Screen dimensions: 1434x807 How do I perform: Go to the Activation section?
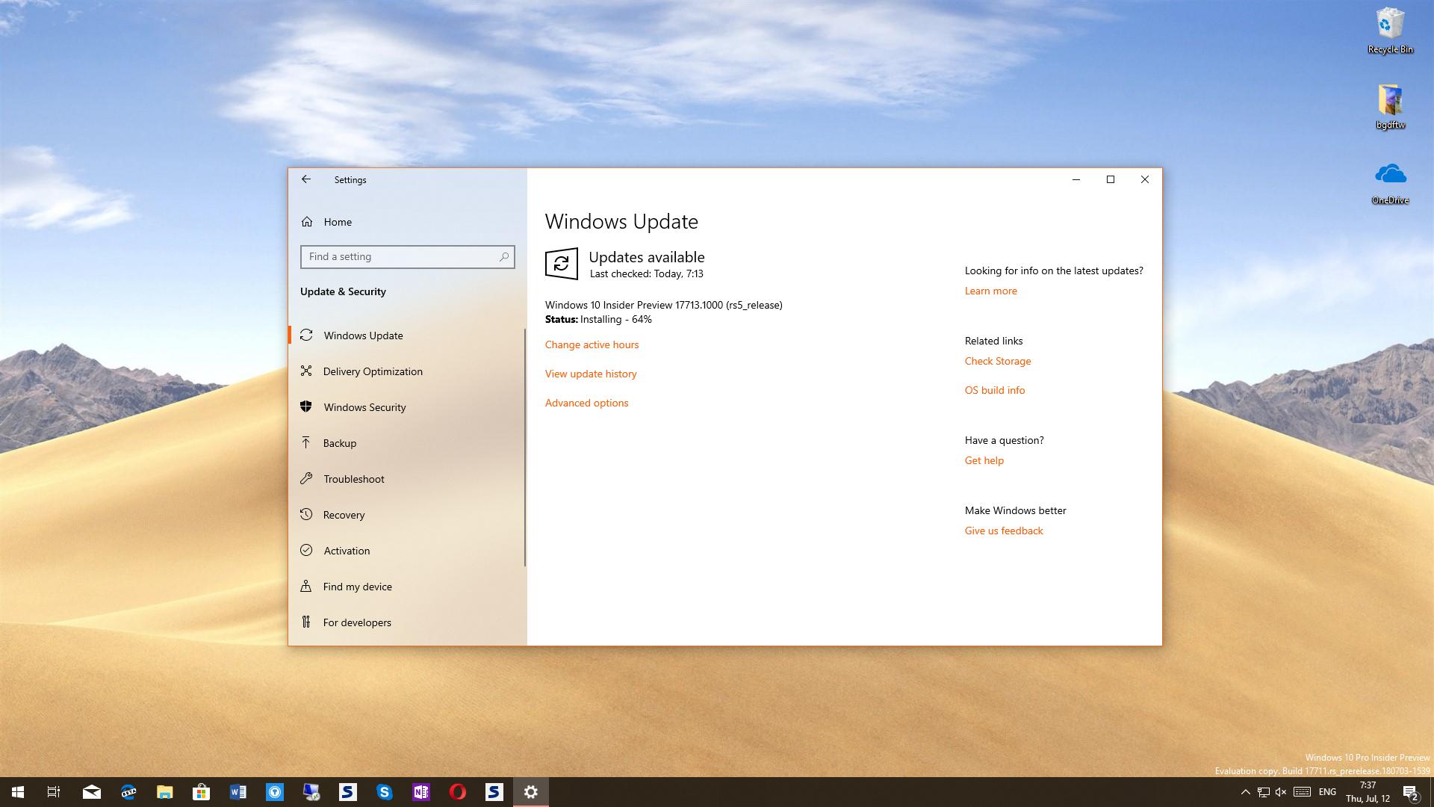407,551
